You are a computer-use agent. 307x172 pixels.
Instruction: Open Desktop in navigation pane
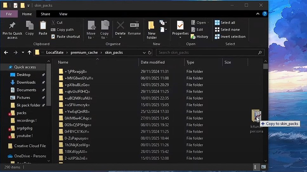point(23,75)
